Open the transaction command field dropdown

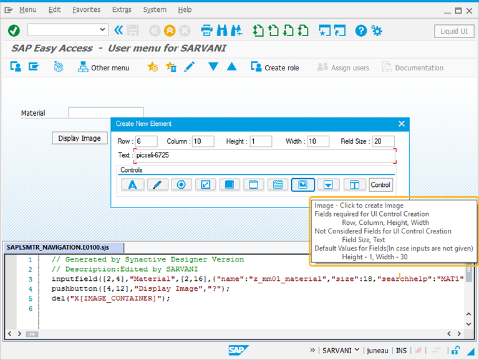pos(102,30)
